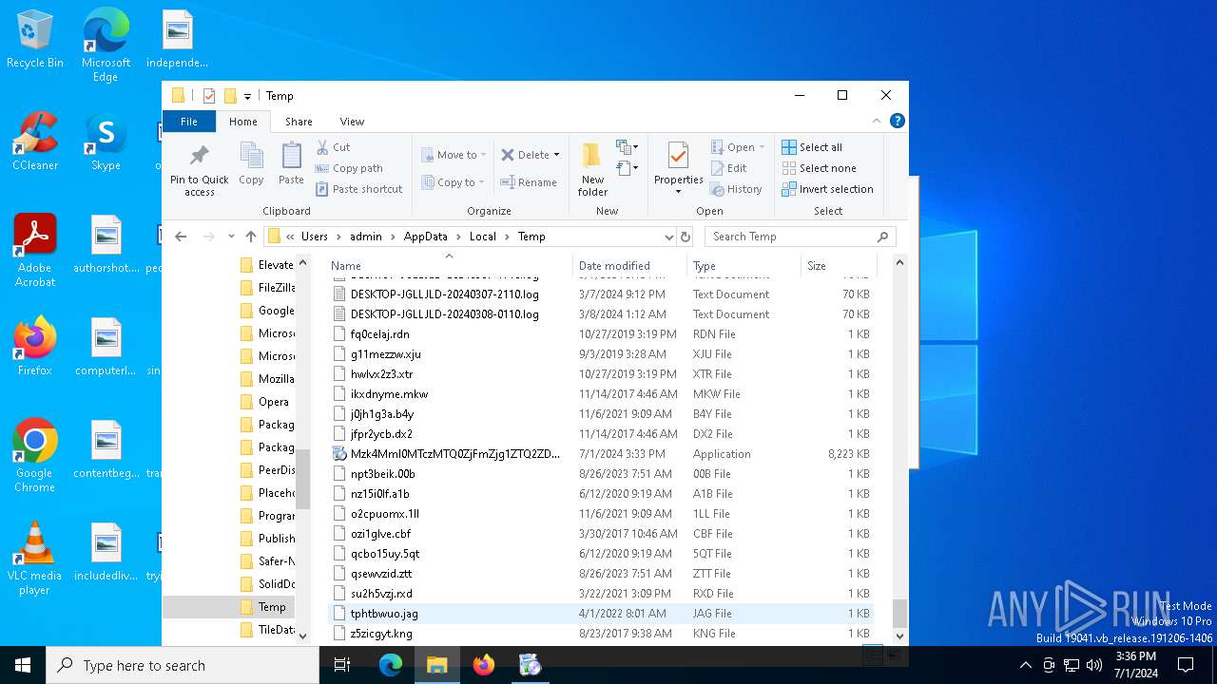Image resolution: width=1217 pixels, height=684 pixels.
Task: Open file History command
Action: [737, 189]
